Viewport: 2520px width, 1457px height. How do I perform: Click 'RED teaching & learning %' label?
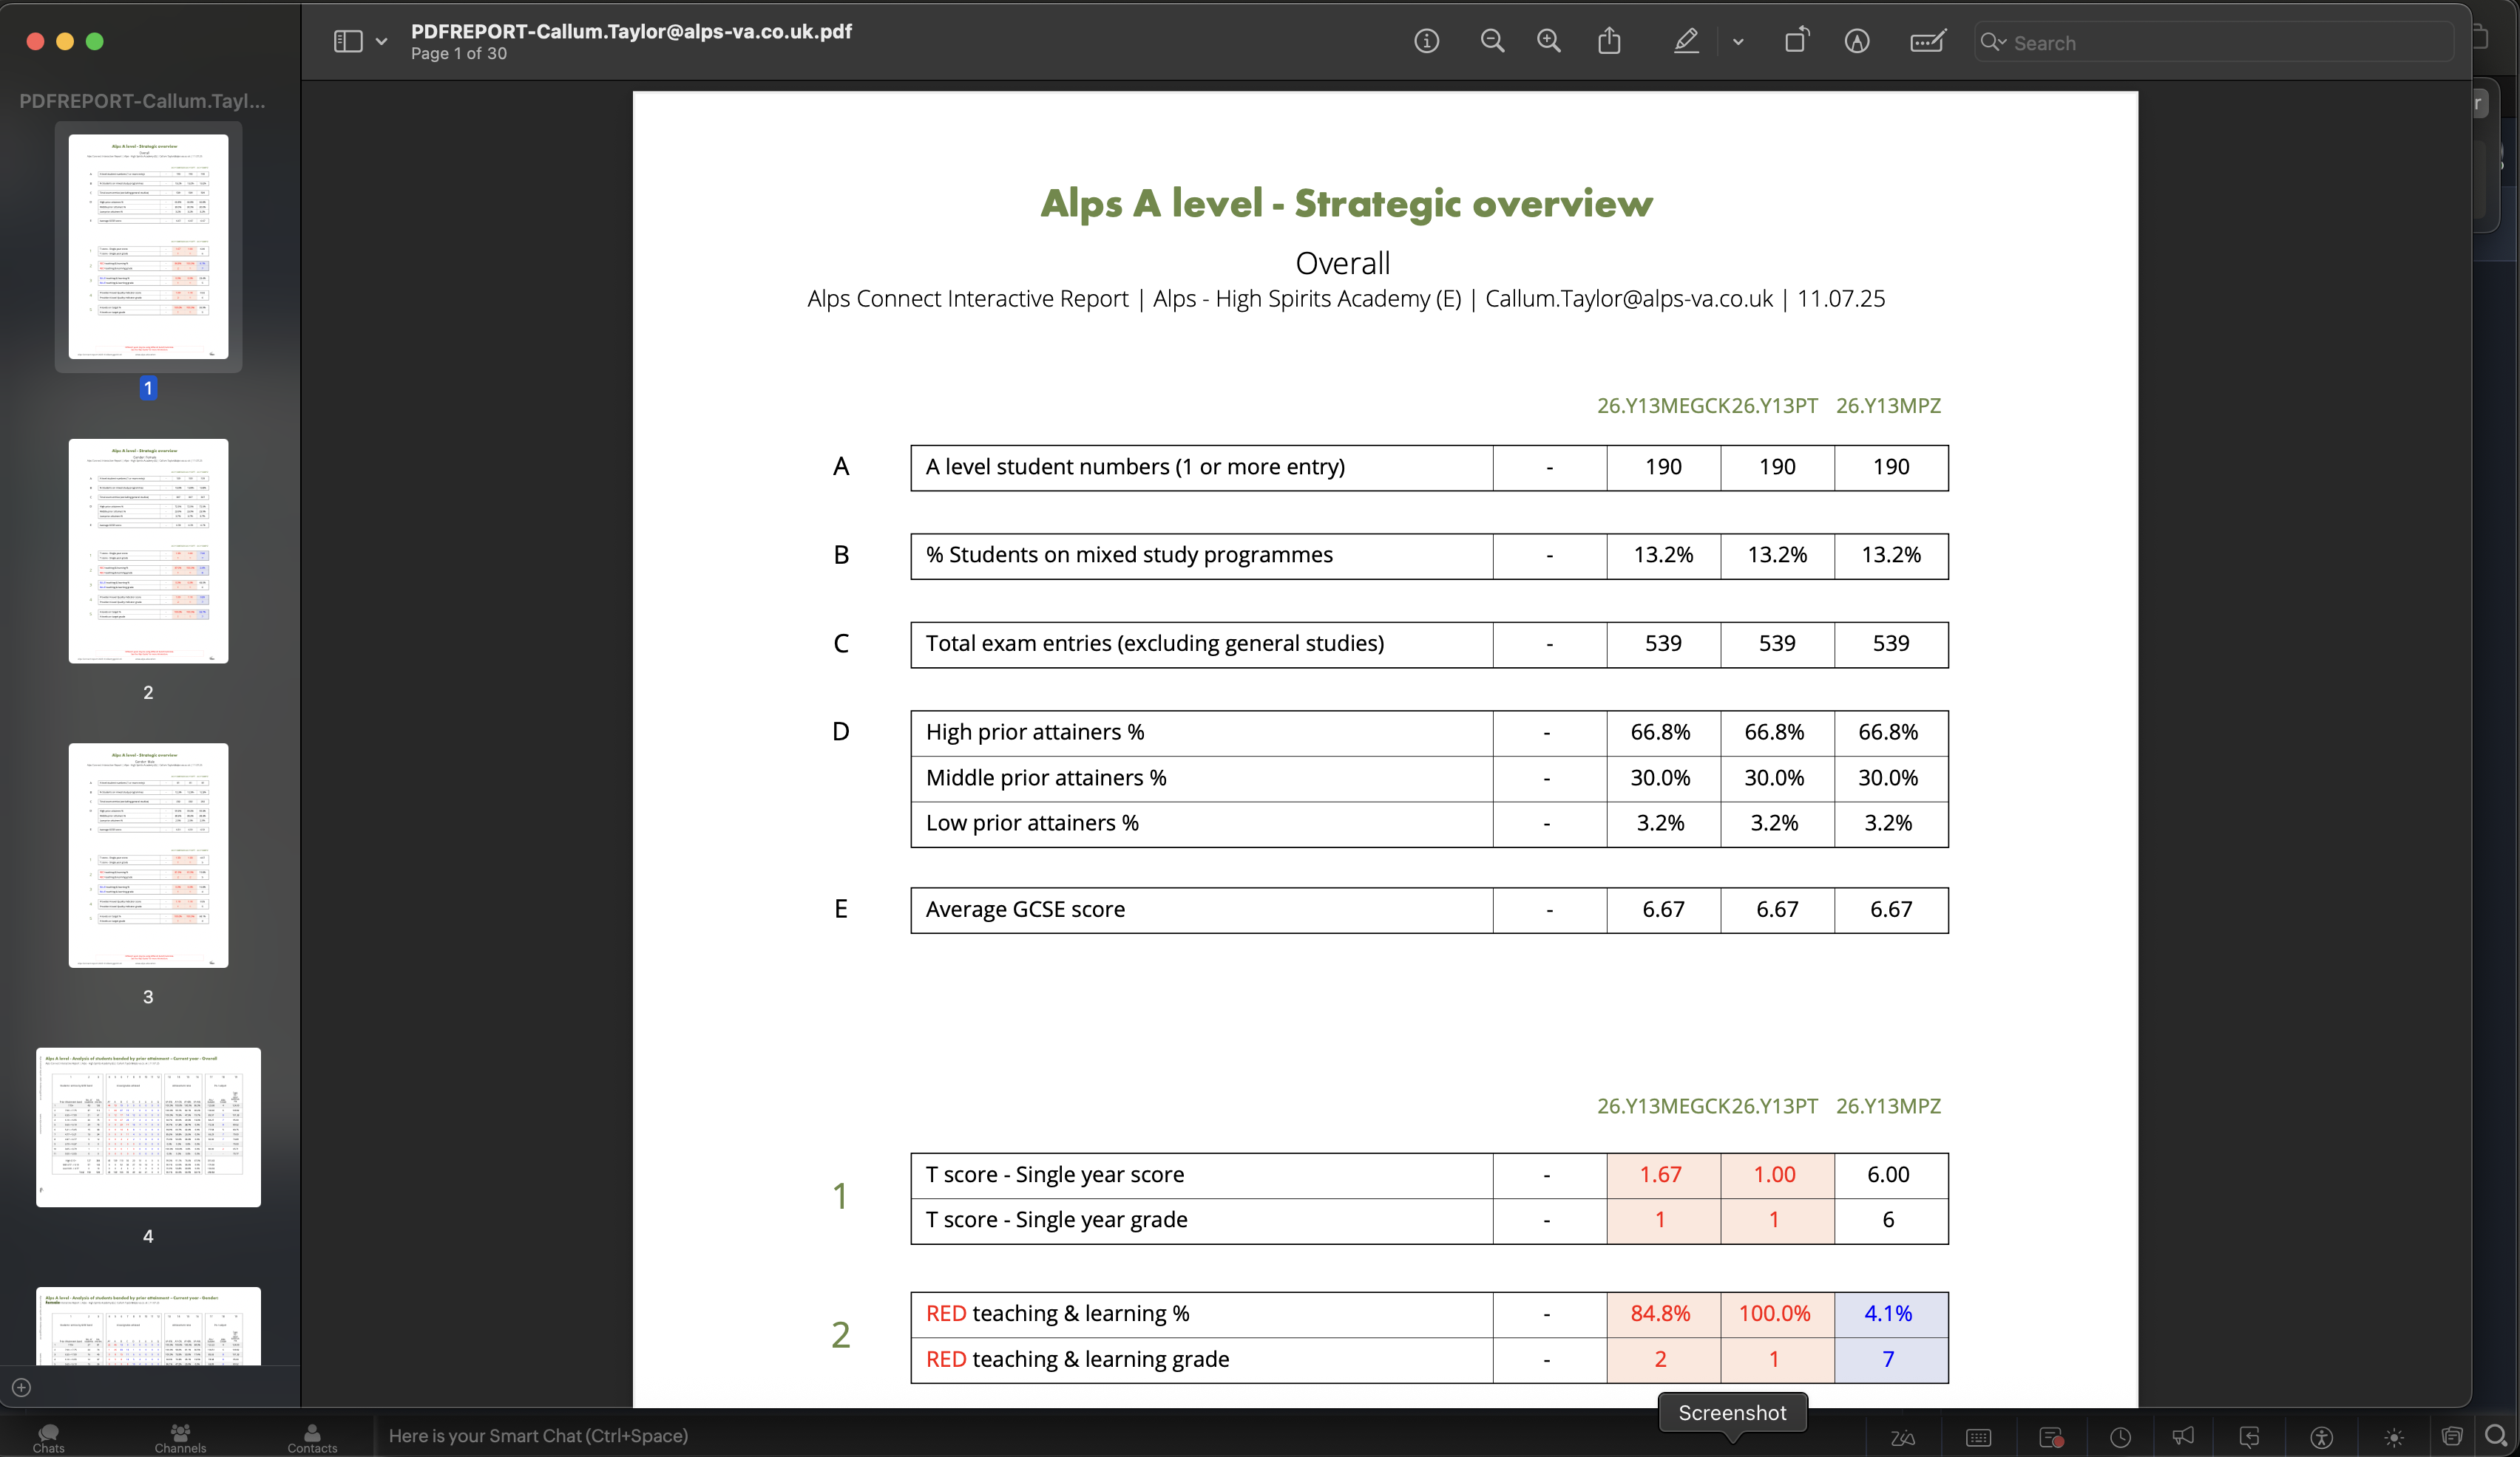click(1058, 1314)
